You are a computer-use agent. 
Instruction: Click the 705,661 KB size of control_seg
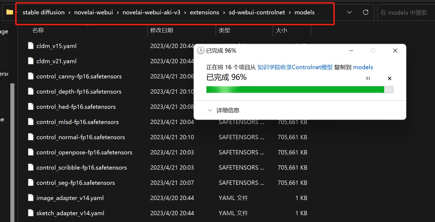(292, 183)
